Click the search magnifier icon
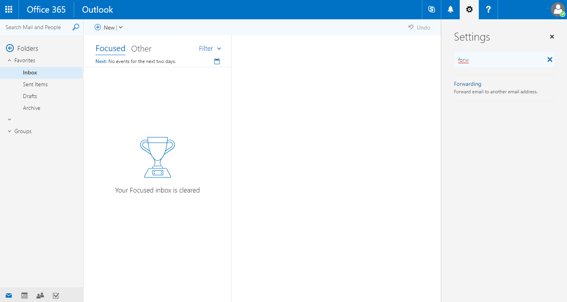 click(x=76, y=27)
